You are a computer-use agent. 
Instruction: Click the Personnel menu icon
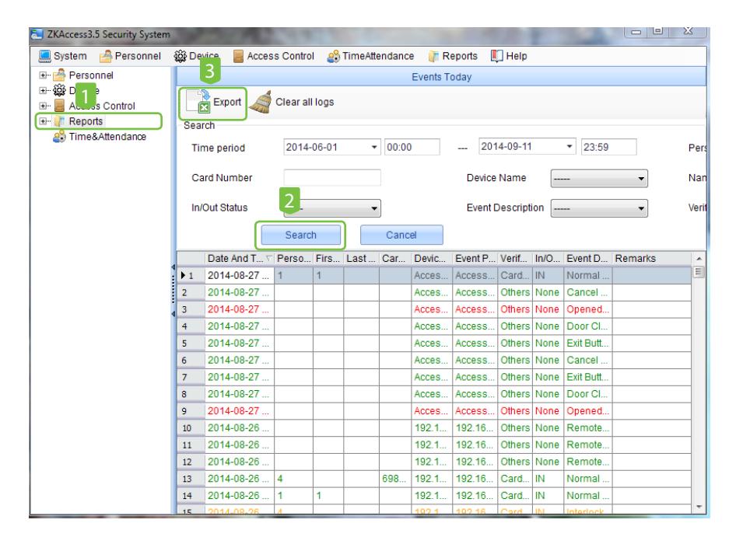coord(106,56)
